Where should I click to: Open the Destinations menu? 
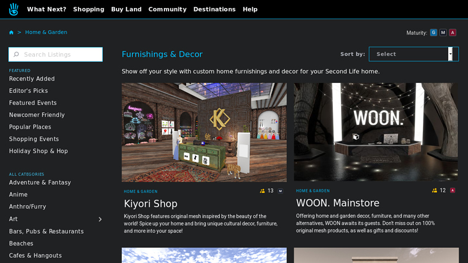click(214, 9)
